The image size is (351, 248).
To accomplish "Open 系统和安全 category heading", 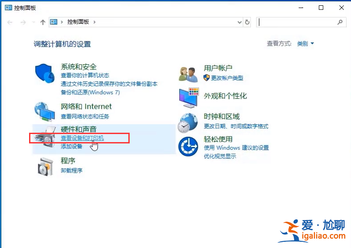I will click(79, 67).
